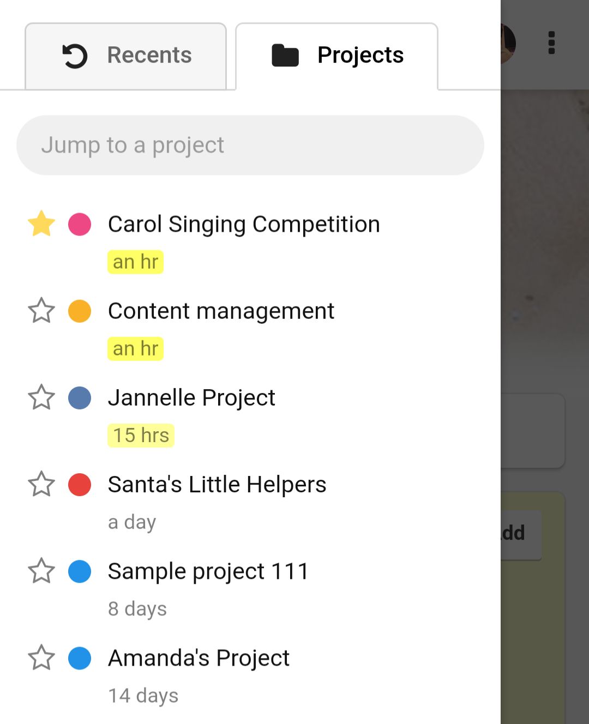
Task: Click the partially hidden Add button
Action: (x=521, y=534)
